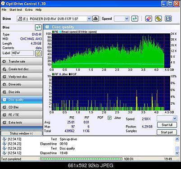Click the info icon beside 12:54.12 log entry

click(5, 153)
